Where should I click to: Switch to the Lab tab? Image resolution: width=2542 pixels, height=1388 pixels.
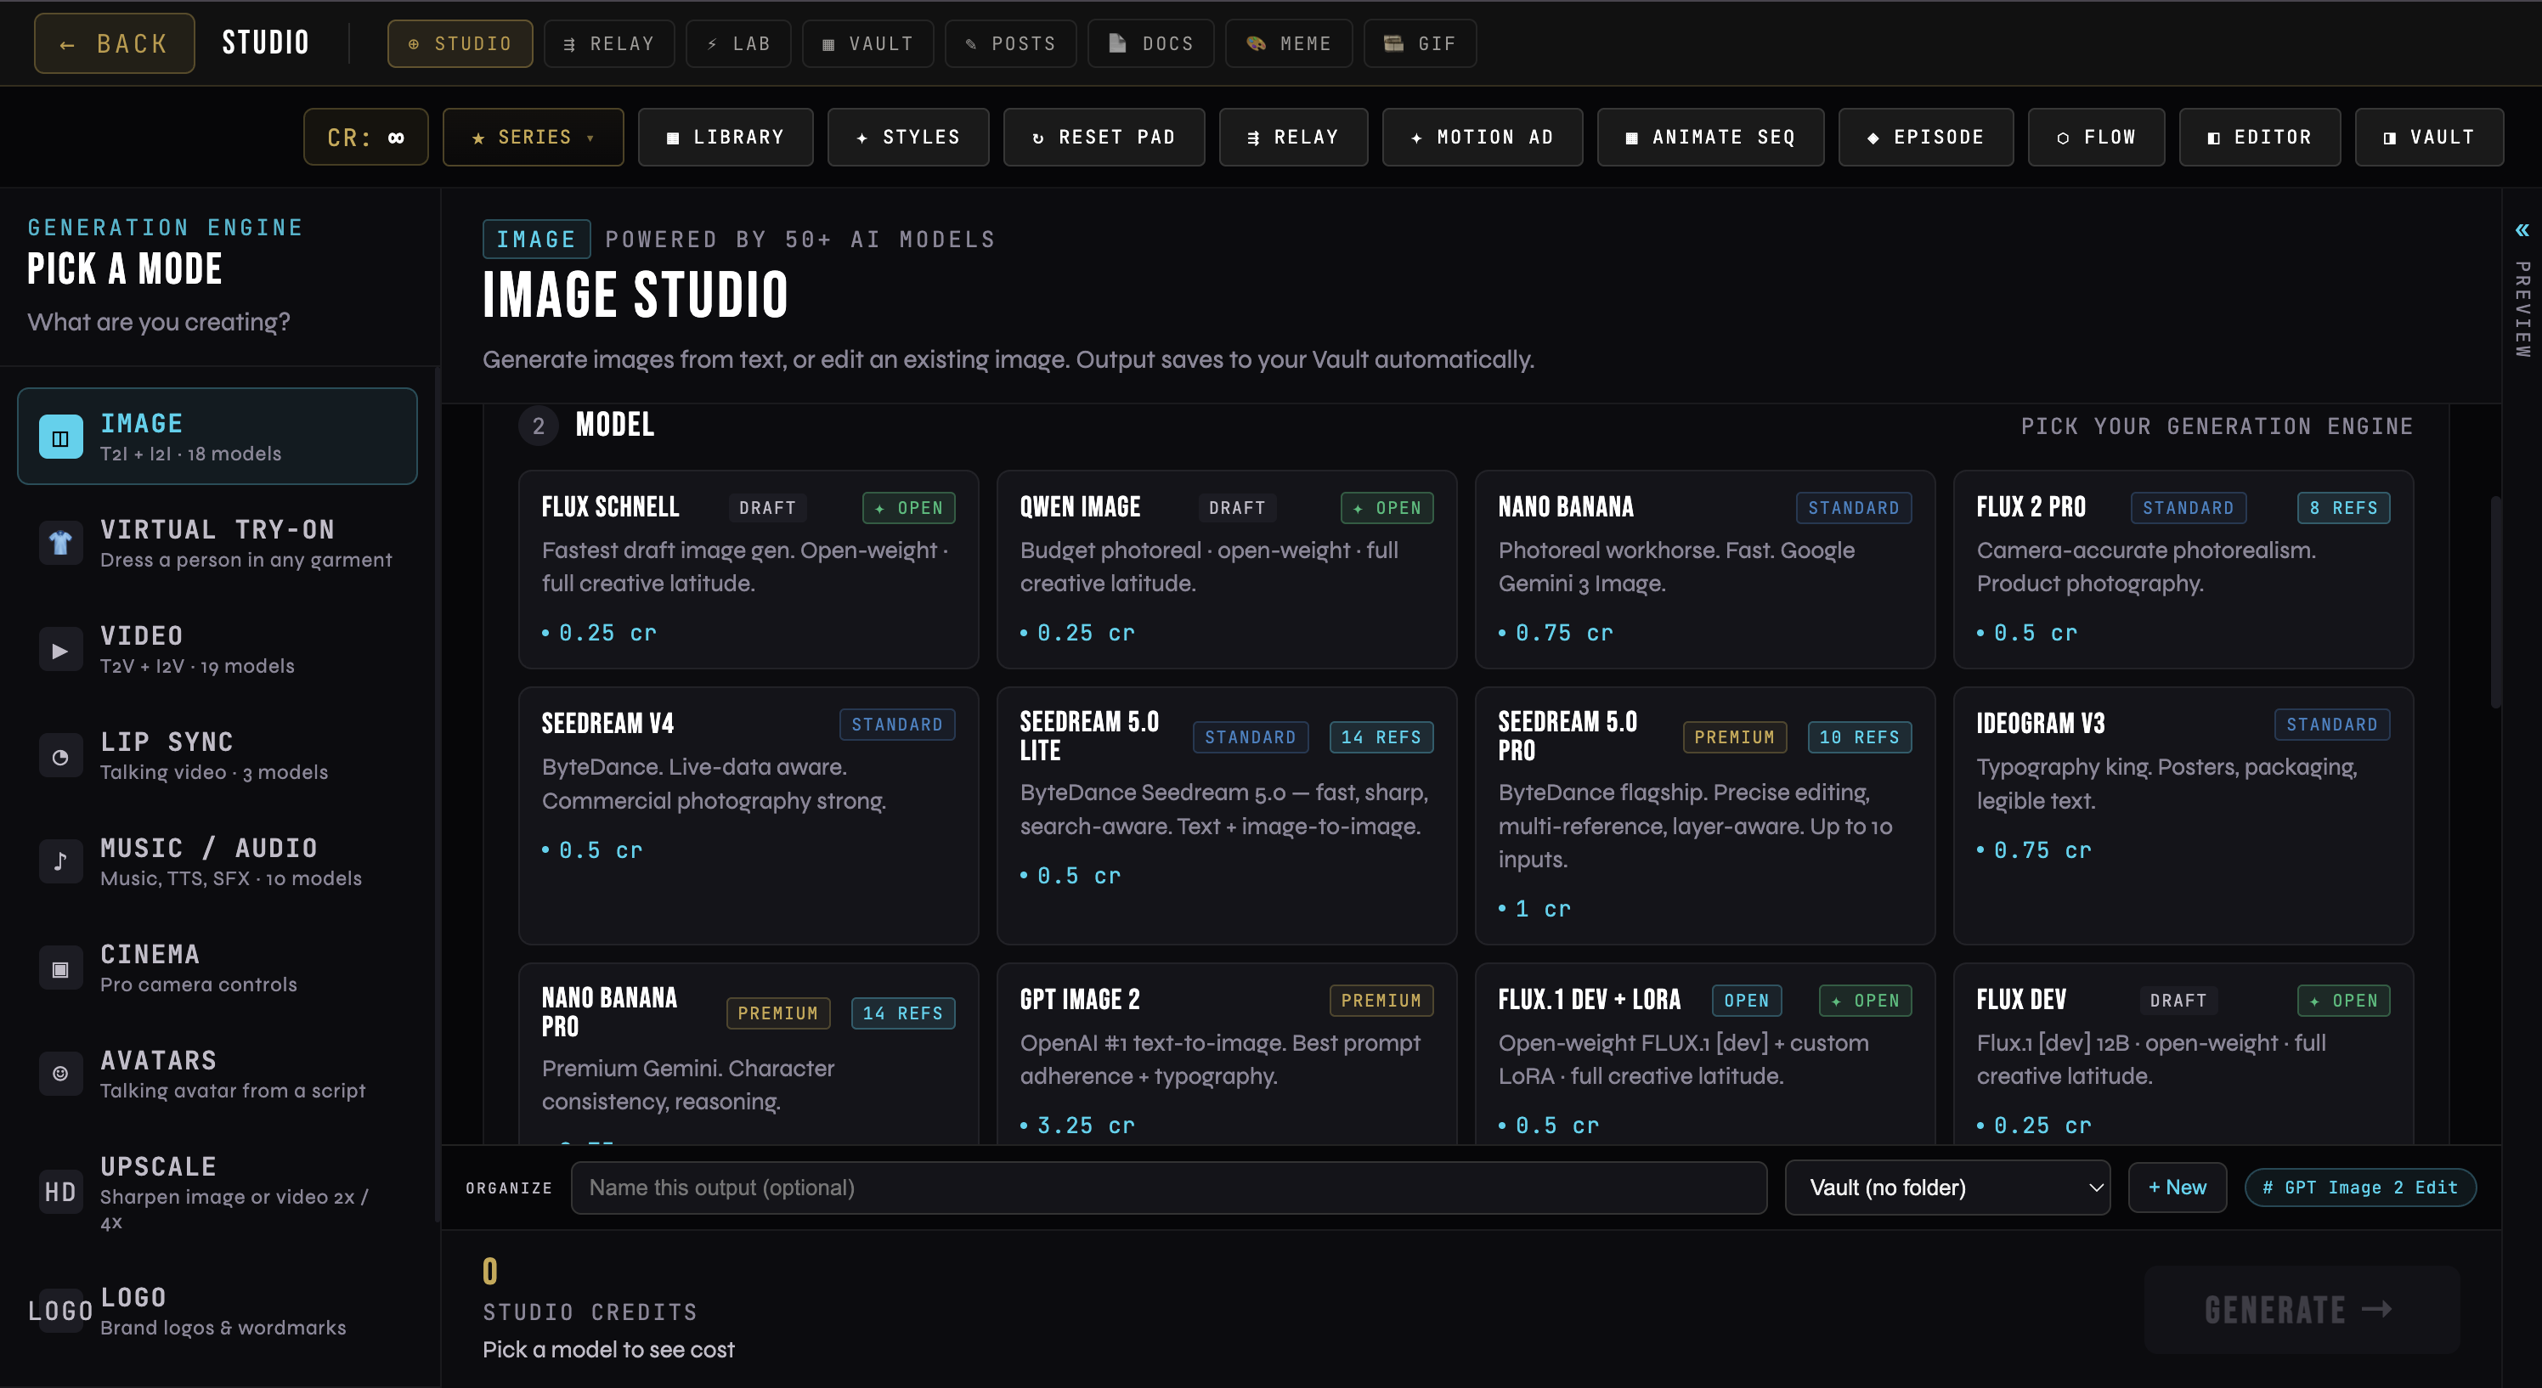click(x=738, y=43)
